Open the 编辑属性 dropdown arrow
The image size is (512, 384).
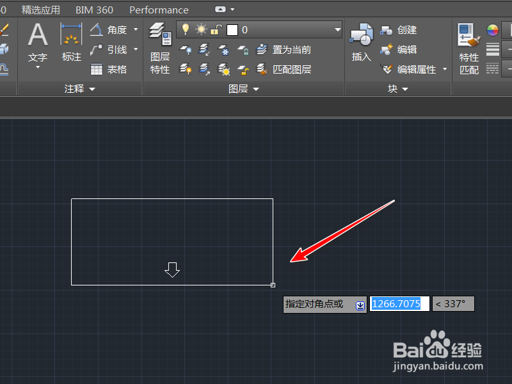445,69
